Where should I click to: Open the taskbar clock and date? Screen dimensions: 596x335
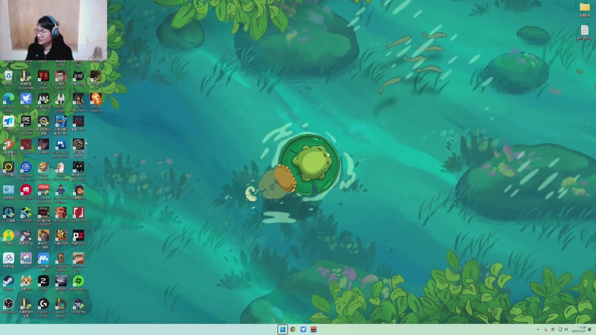(x=580, y=329)
